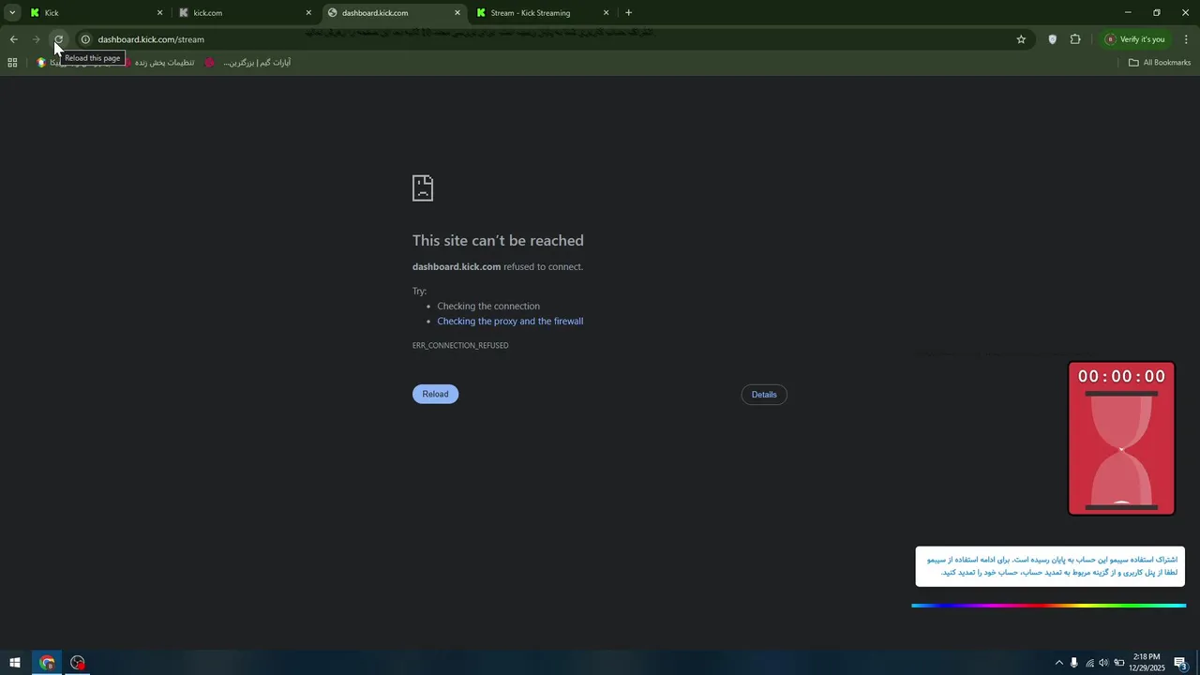Open the second taskbar app icon

[78, 663]
